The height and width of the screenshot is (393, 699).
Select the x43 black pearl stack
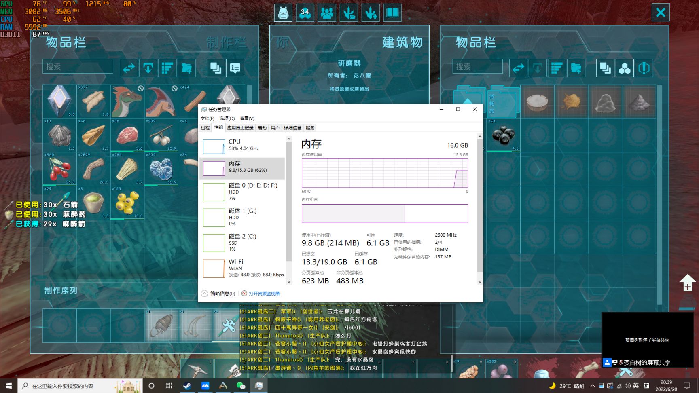coord(503,135)
